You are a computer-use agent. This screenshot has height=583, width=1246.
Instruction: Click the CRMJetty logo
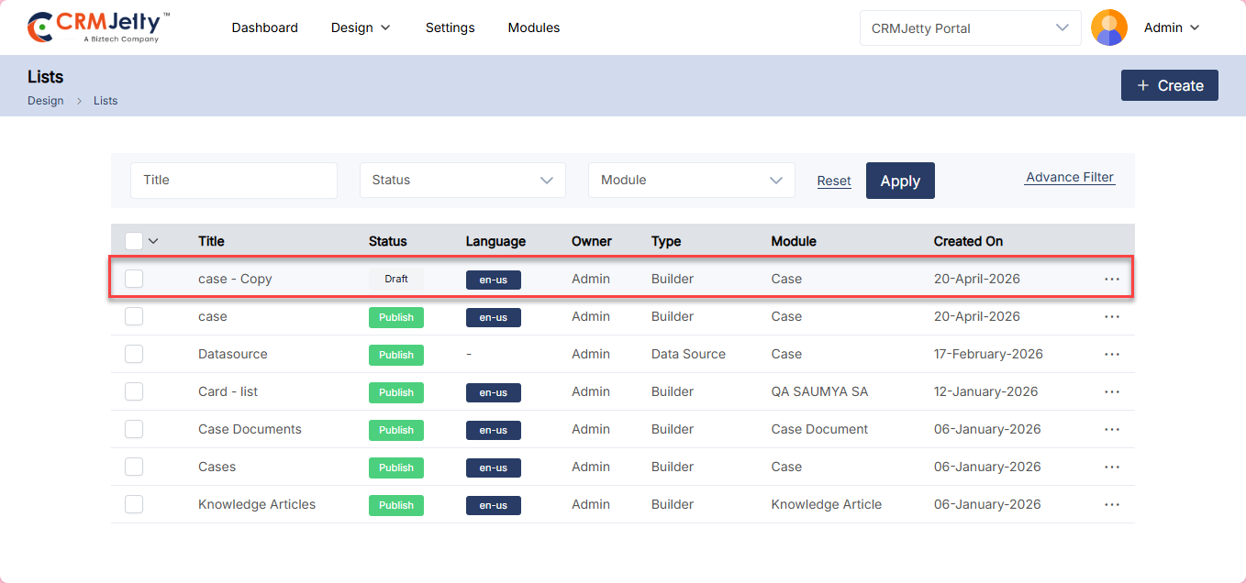(x=99, y=27)
